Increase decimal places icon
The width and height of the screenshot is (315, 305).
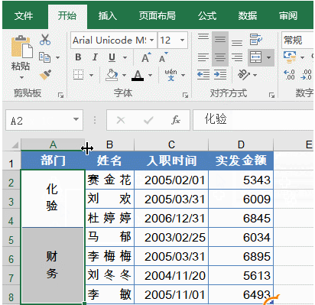point(289,75)
